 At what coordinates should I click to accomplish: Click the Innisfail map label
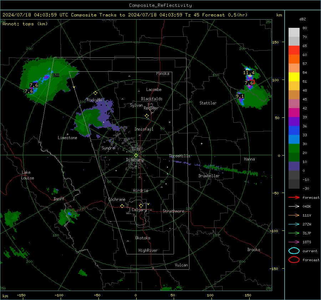(x=144, y=129)
